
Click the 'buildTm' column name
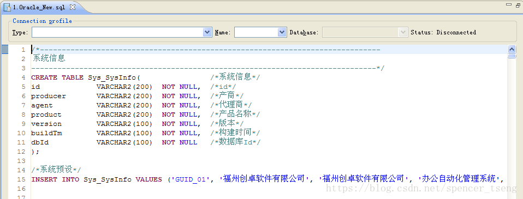[46, 134]
